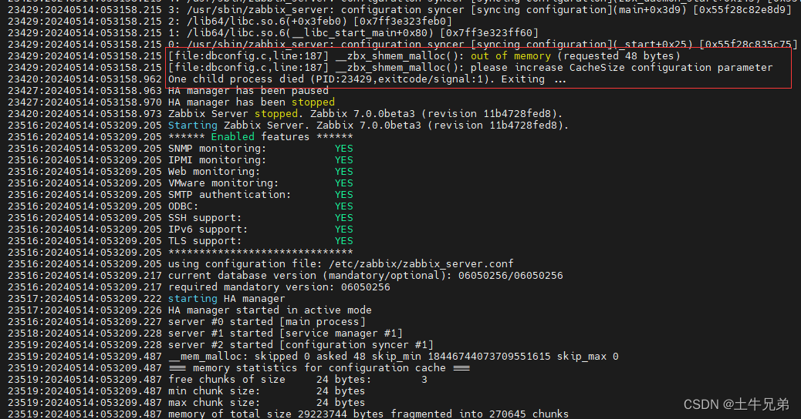Click YES next to TLS support

[x=344, y=240]
